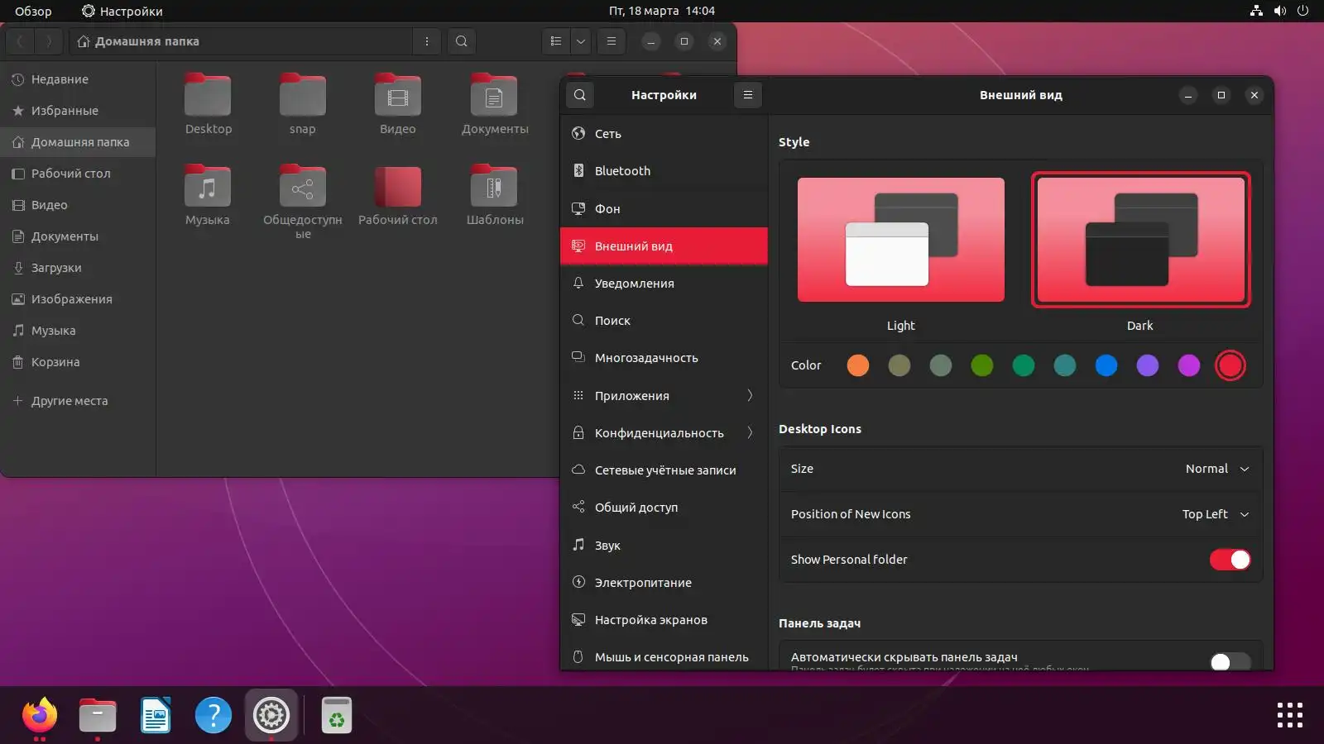This screenshot has height=744, width=1324.
Task: Open Сетевые учётные записи settings panel
Action: (664, 470)
